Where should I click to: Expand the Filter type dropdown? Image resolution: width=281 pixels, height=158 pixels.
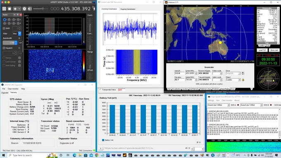pos(19,34)
